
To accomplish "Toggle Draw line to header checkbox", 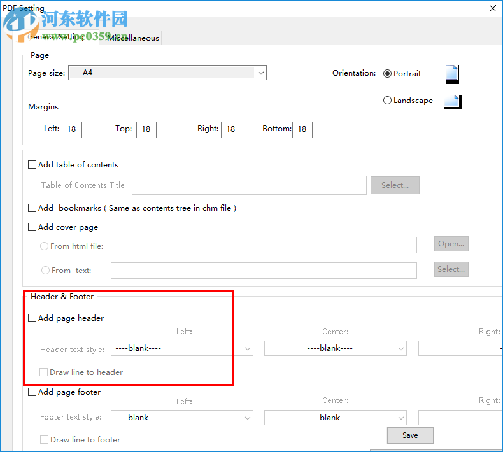I will tap(44, 372).
